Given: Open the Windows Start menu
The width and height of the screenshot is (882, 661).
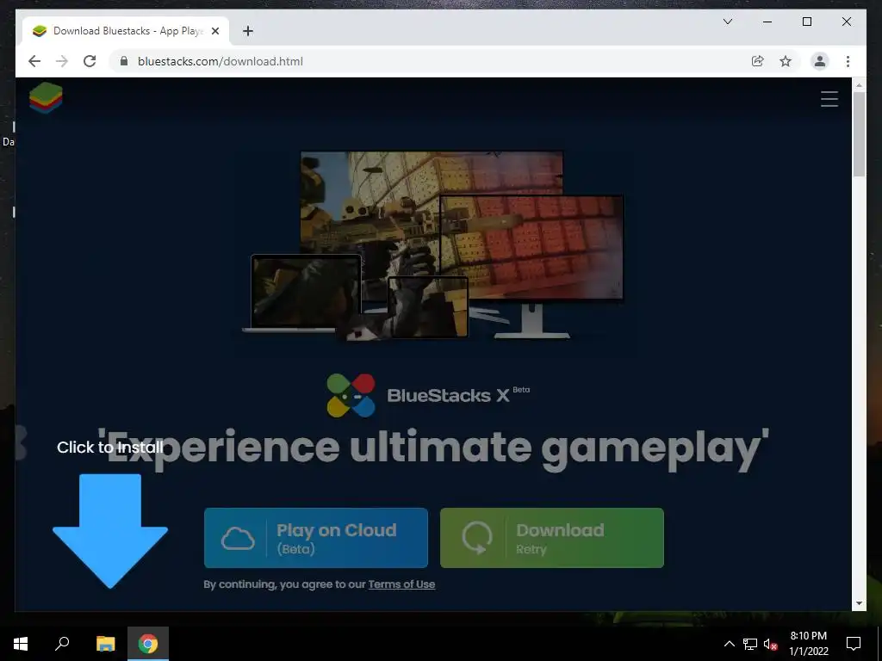Looking at the screenshot, I should (21, 644).
